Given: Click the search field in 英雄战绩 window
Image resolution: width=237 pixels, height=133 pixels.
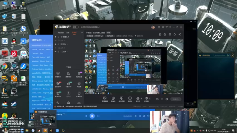Looking at the screenshot, I should click(221, 56).
